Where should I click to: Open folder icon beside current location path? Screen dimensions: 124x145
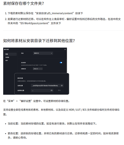click(62, 86)
